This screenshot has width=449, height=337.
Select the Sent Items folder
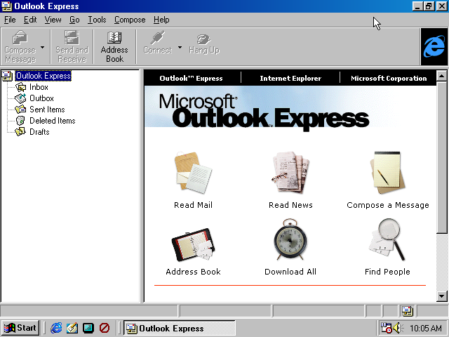47,110
